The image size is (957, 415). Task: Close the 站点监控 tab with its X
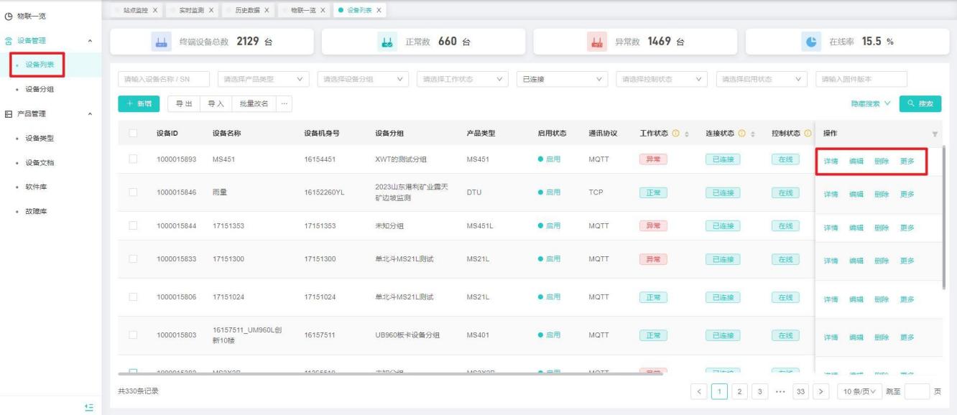[x=155, y=9]
